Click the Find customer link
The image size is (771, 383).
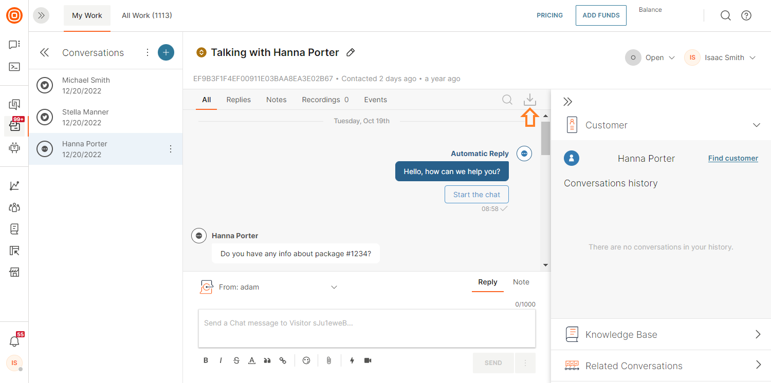tap(733, 158)
